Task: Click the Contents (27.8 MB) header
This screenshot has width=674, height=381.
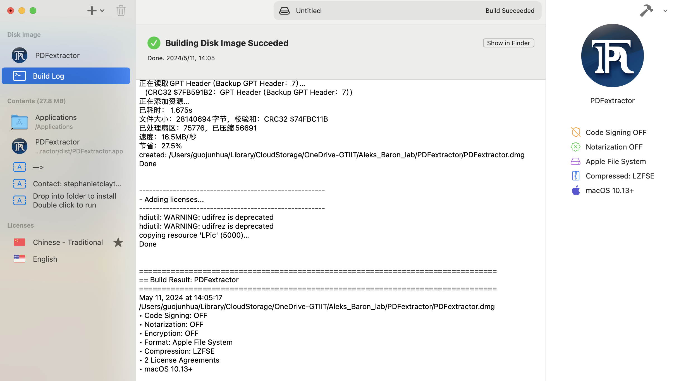Action: pyautogui.click(x=37, y=101)
